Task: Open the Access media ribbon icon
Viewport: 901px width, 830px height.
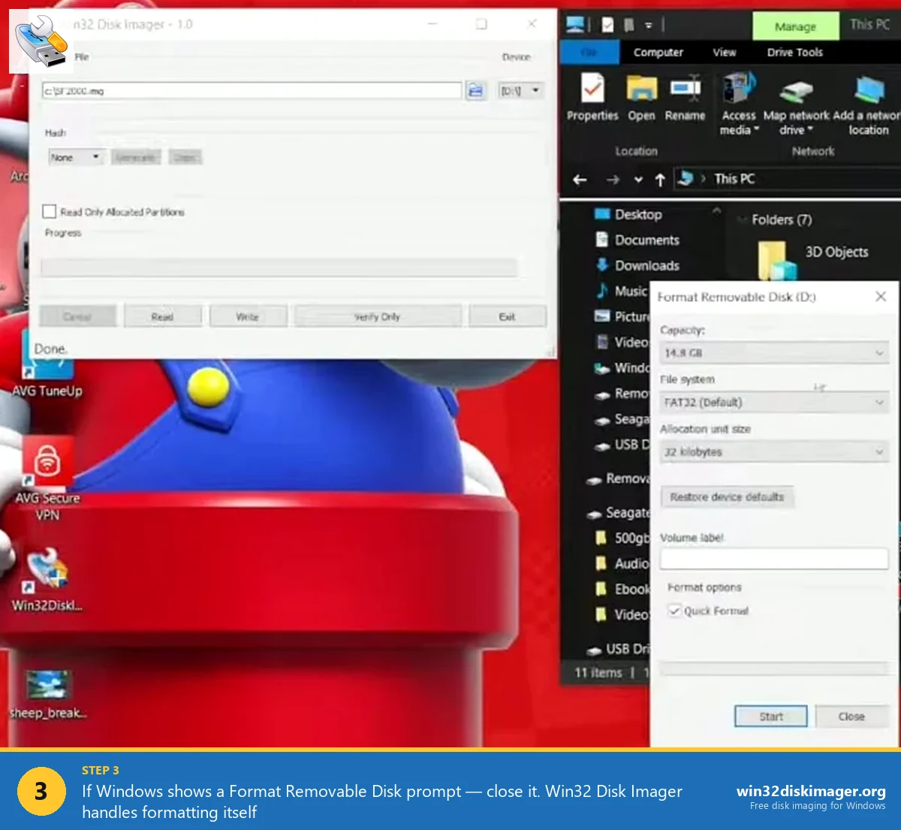Action: (738, 98)
